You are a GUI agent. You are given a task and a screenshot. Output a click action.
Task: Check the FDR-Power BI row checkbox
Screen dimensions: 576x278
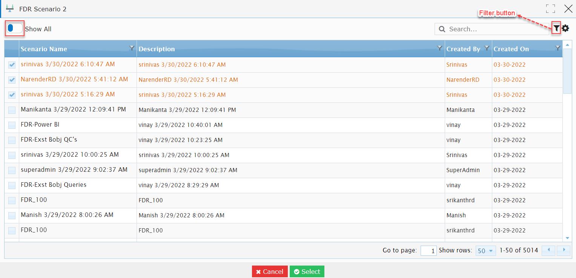click(x=12, y=125)
